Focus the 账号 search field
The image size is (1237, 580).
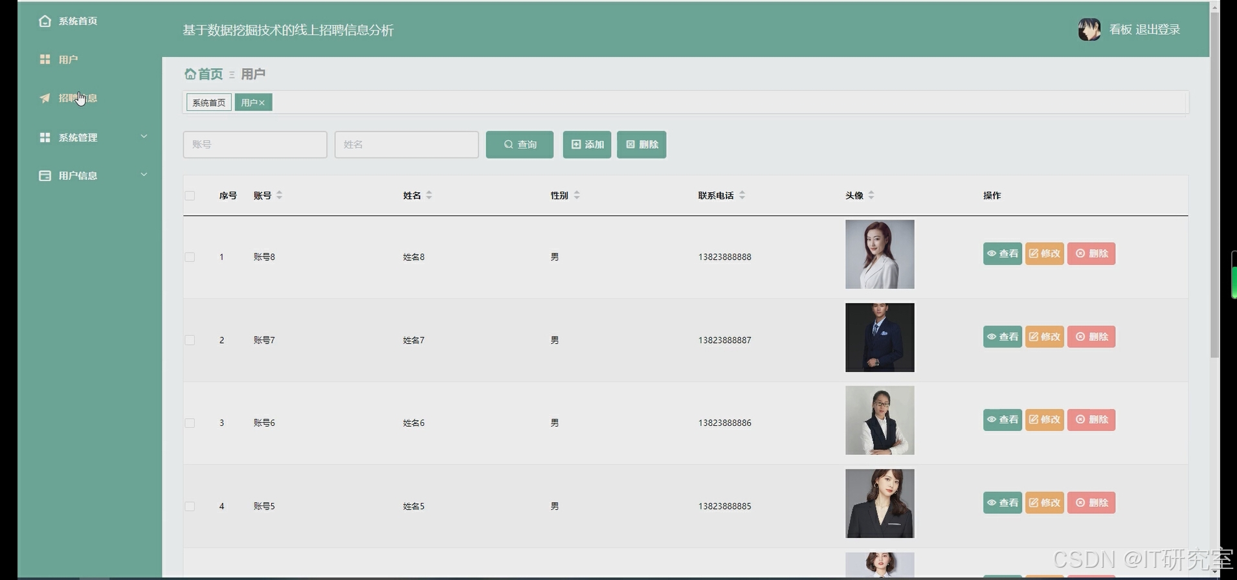255,144
